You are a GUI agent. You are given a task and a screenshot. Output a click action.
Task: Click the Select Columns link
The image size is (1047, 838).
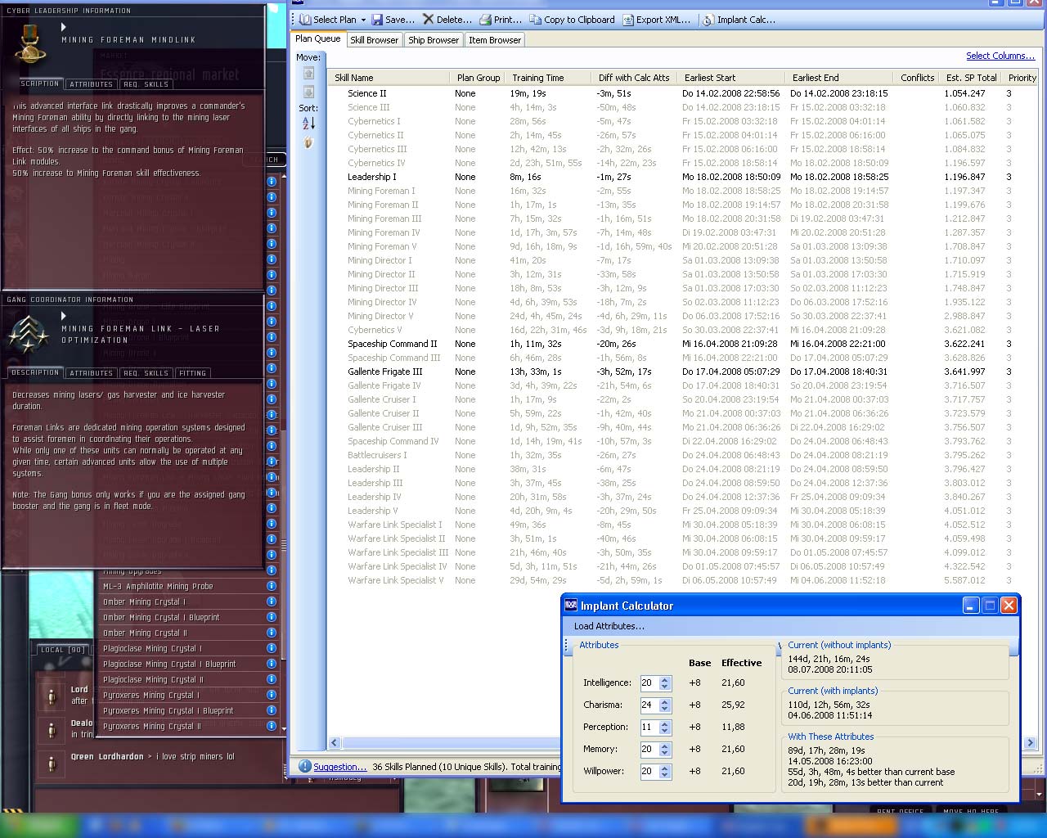[x=1000, y=56]
